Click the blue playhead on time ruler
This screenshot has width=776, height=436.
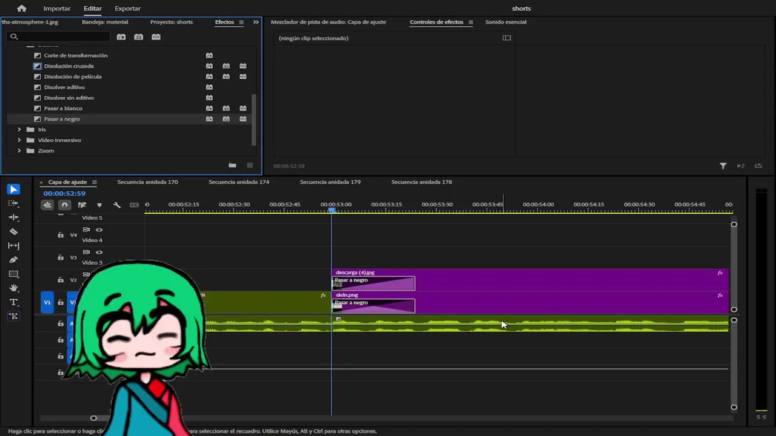pyautogui.click(x=332, y=210)
